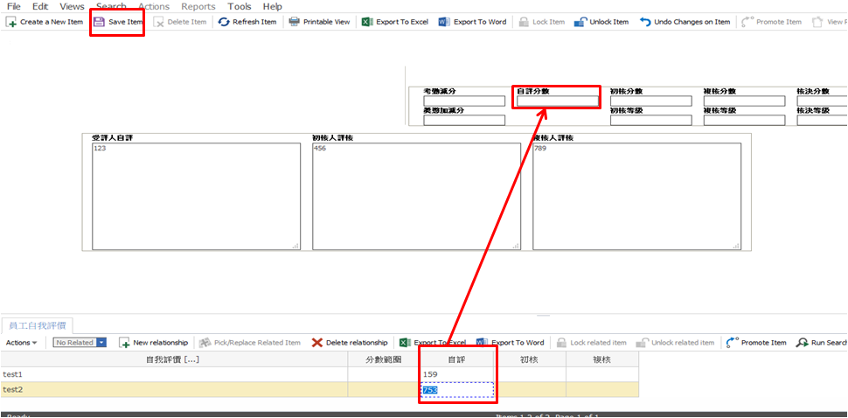
Task: Expand the No Related dropdown
Action: point(101,343)
